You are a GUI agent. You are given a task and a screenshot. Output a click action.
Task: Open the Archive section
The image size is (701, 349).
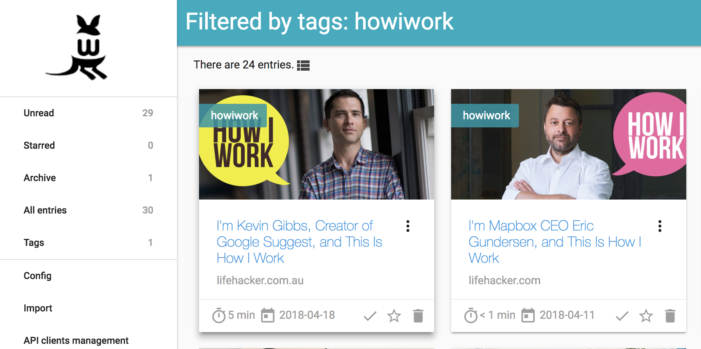(x=40, y=178)
